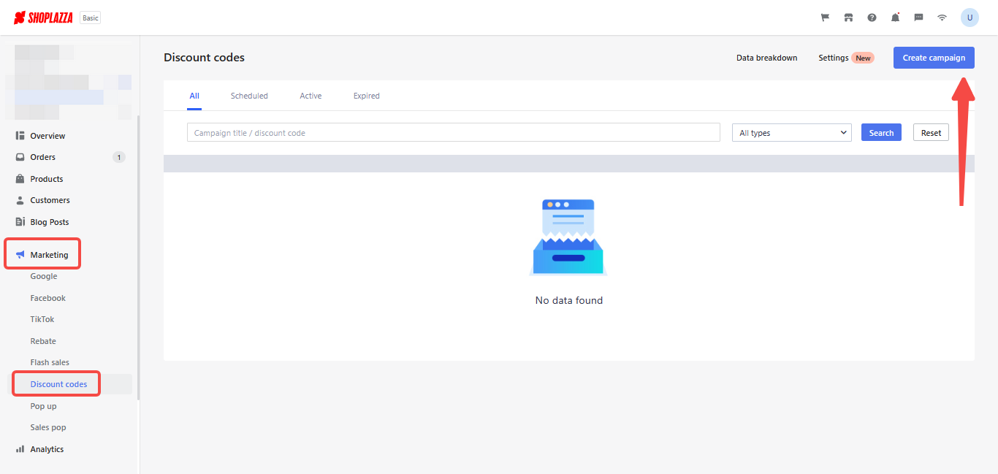Open the user avatar U menu

pyautogui.click(x=970, y=18)
